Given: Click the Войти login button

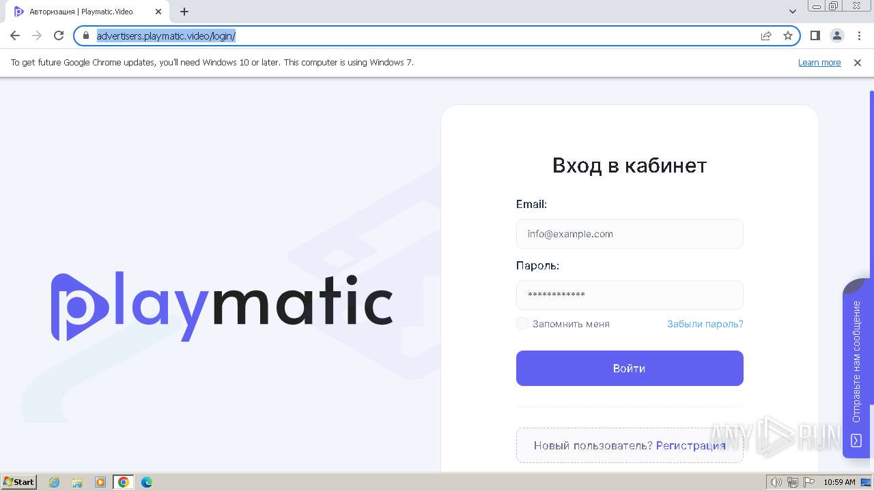Looking at the screenshot, I should click(630, 368).
